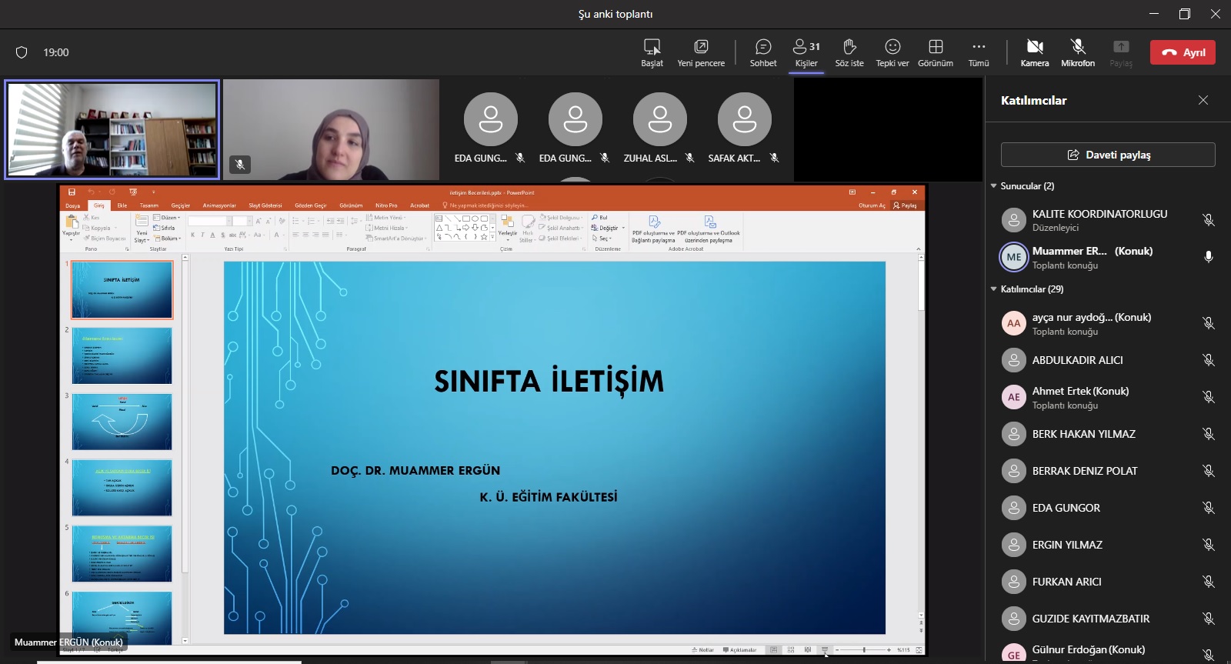Open meeting in Yeni pencere
1231x664 pixels.
tap(701, 52)
